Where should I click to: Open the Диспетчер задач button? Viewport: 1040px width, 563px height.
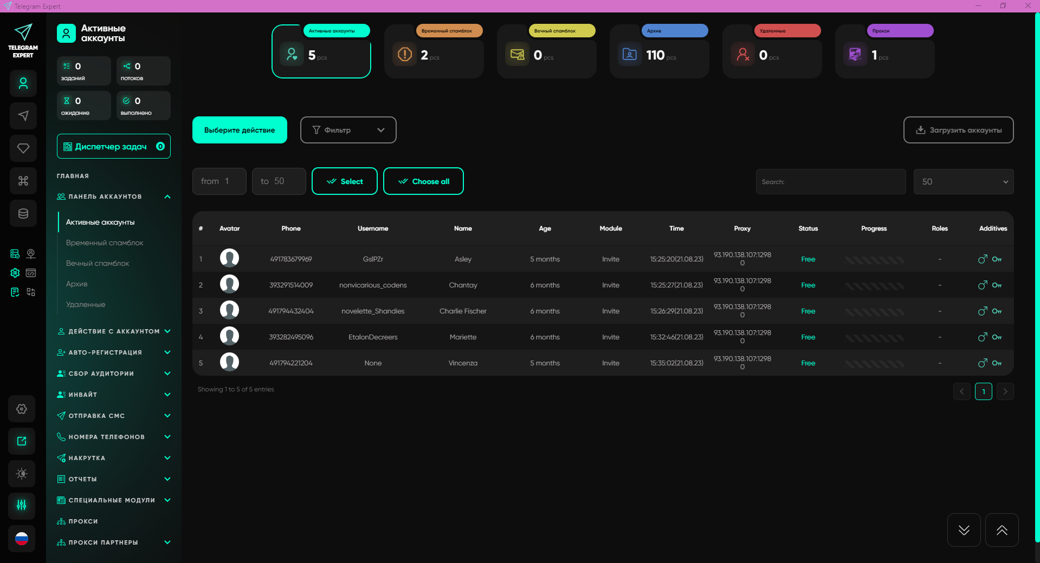[x=114, y=146]
